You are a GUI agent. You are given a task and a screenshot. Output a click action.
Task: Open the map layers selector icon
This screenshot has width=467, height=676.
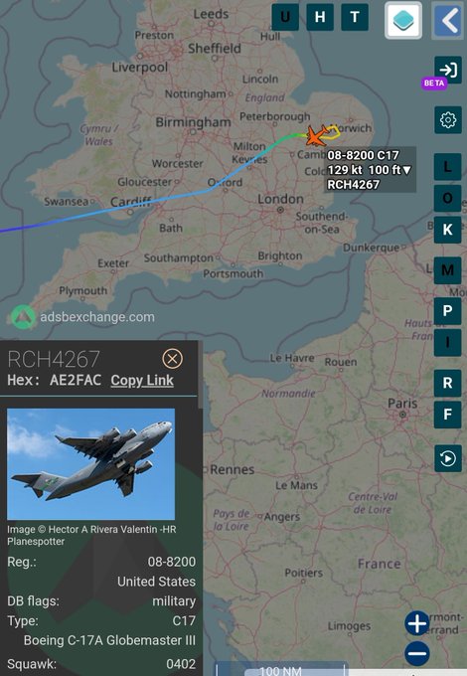pyautogui.click(x=403, y=20)
